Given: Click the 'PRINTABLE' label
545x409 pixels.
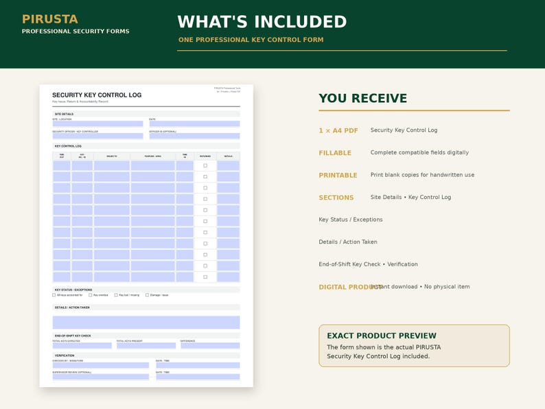Looking at the screenshot, I should [x=338, y=175].
